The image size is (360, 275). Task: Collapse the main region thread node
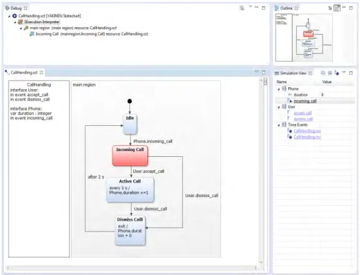tap(21, 28)
